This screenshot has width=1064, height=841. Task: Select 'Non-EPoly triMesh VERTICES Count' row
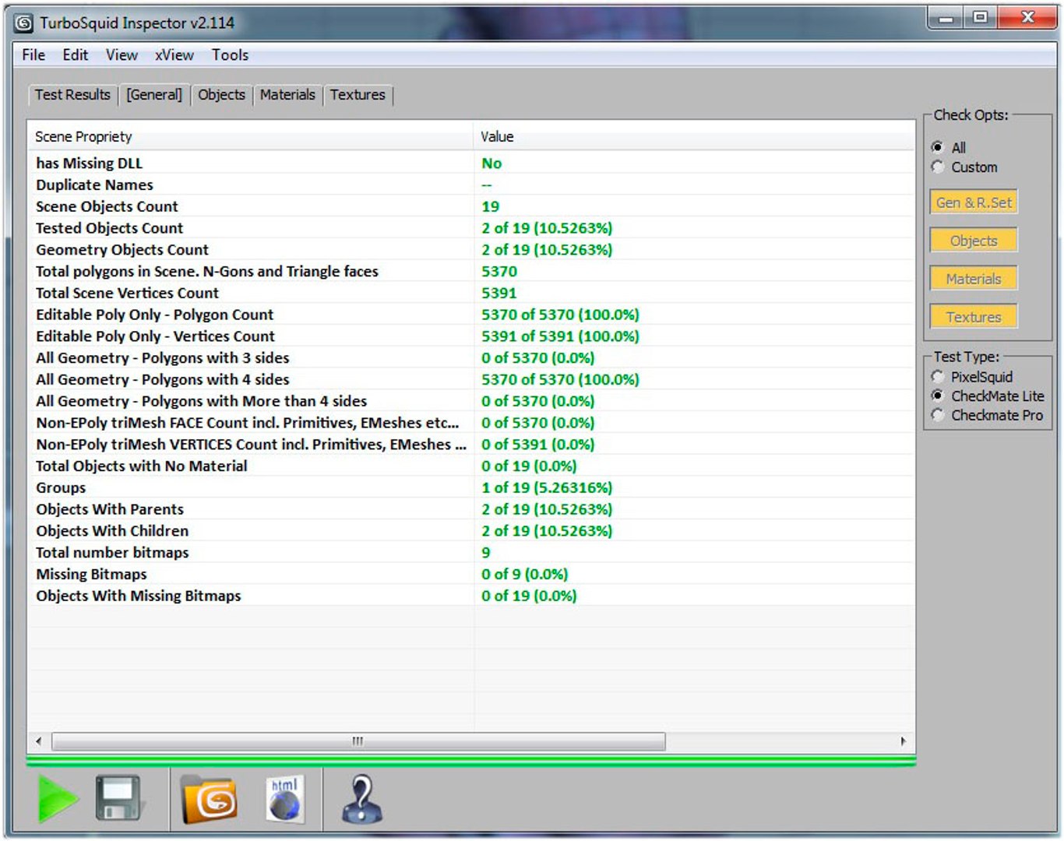point(471,445)
